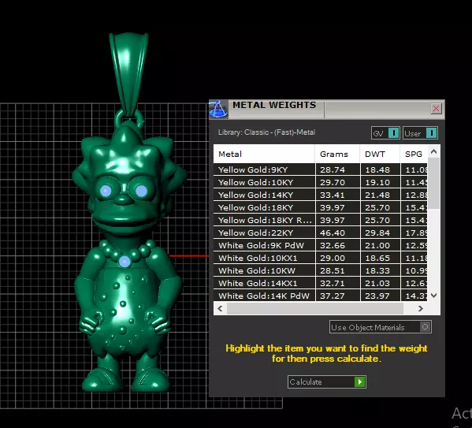
Task: Click the 18.65 DWT value
Action: point(377,258)
